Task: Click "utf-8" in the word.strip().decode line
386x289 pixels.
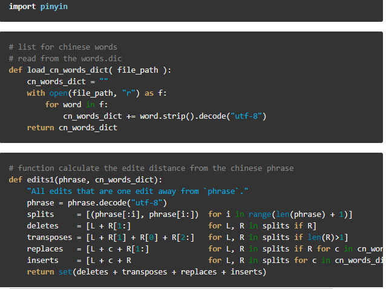Action: click(x=246, y=116)
